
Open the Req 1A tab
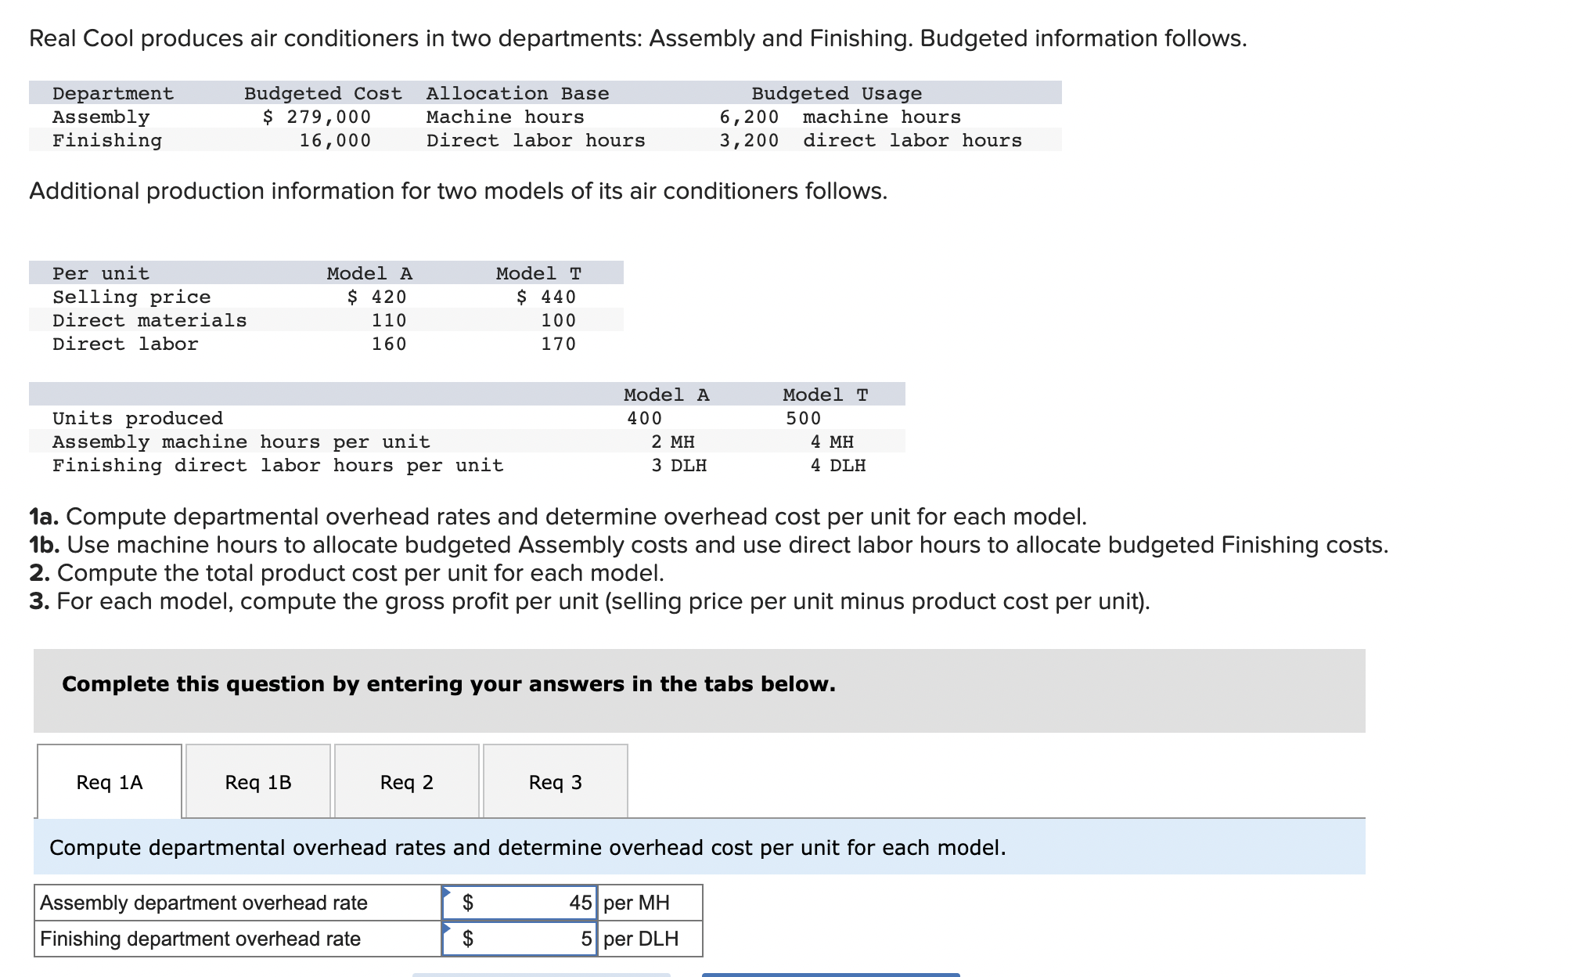(110, 782)
